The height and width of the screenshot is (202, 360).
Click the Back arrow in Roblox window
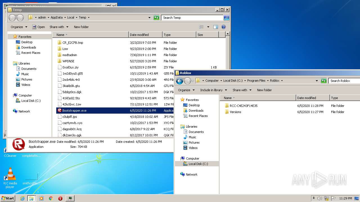click(x=179, y=81)
